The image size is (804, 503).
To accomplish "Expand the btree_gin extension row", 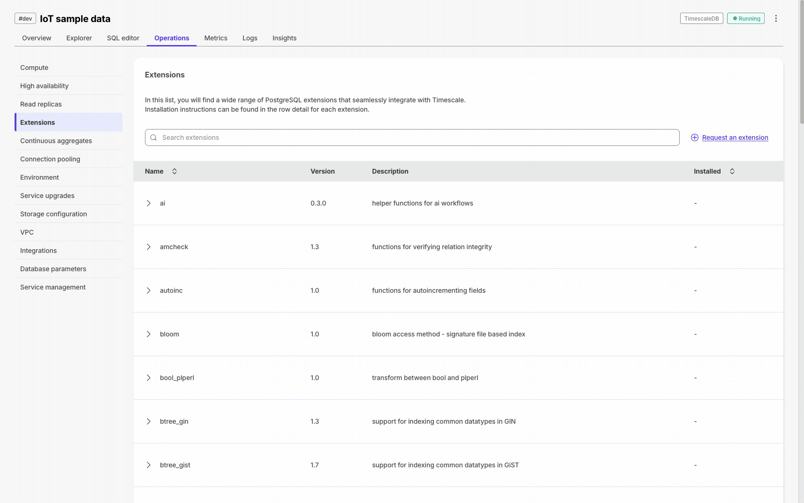I will [x=149, y=421].
